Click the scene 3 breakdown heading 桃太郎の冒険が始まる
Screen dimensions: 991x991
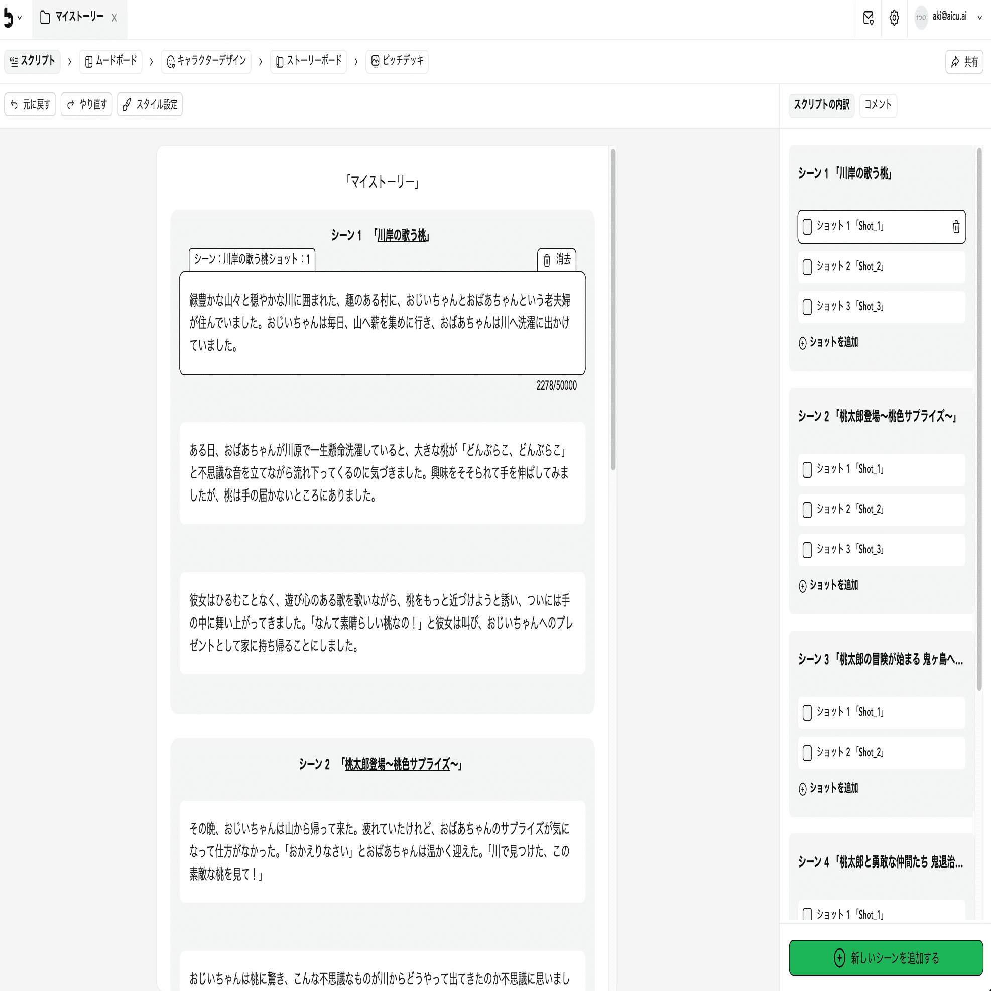(x=880, y=660)
